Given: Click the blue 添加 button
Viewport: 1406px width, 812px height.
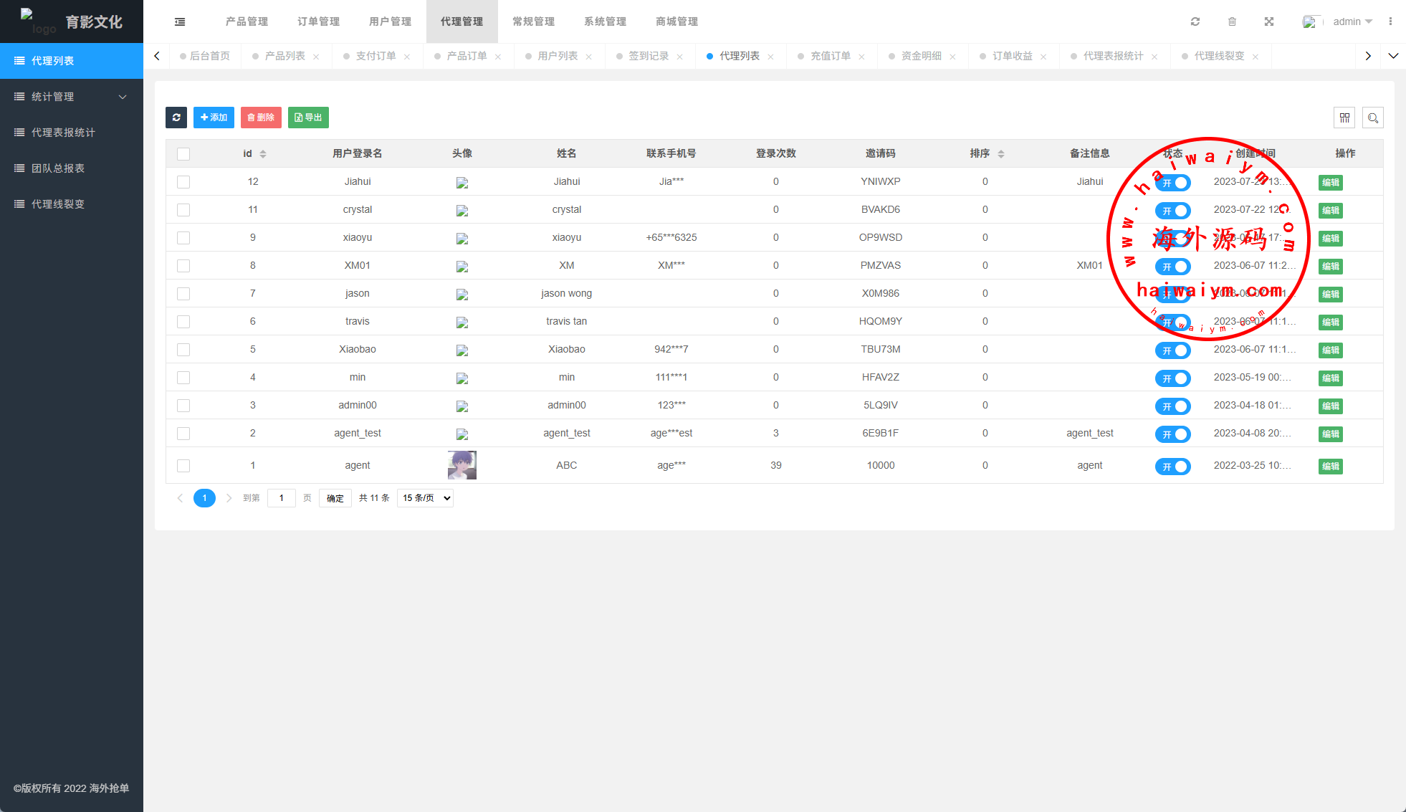Looking at the screenshot, I should (214, 118).
